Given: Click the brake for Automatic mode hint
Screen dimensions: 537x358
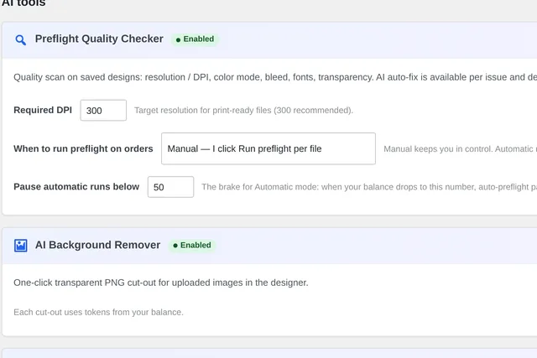Looking at the screenshot, I should (369, 187).
